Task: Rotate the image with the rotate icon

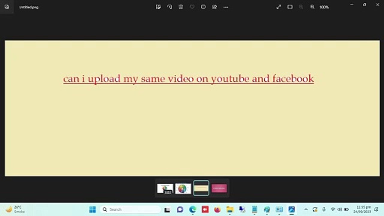Action: point(169,7)
